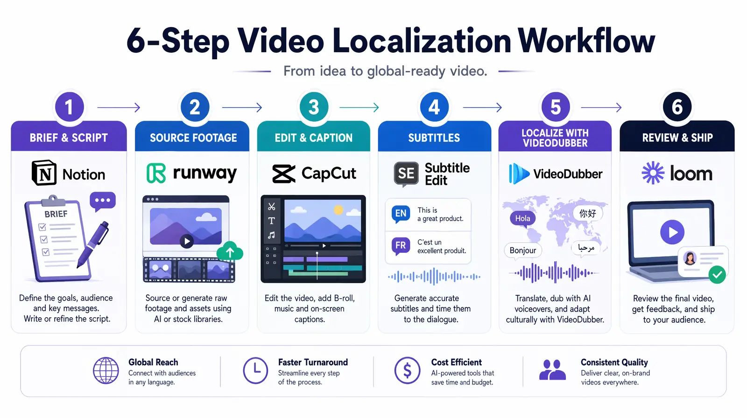Viewport: 747px width, 418px height.
Task: Click 'AI-powered tools that save time' text
Action: point(462,377)
